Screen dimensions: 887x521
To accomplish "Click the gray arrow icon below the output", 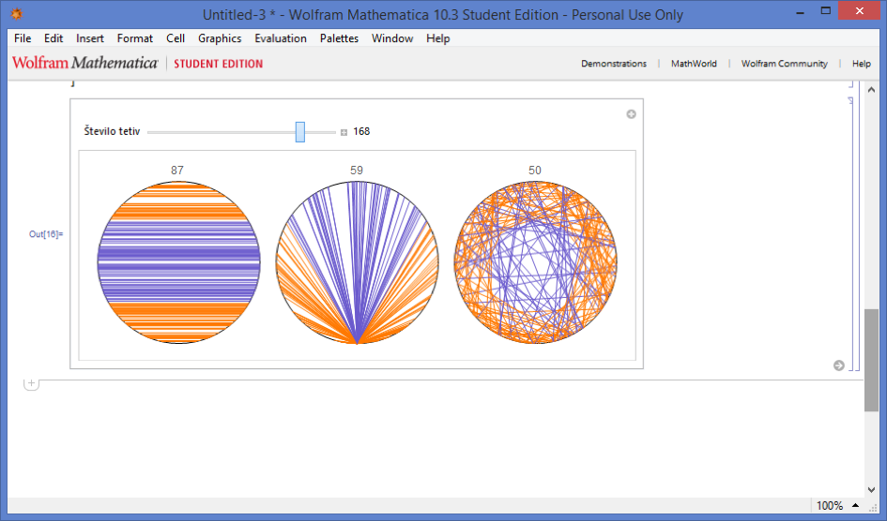I will pyautogui.click(x=838, y=365).
